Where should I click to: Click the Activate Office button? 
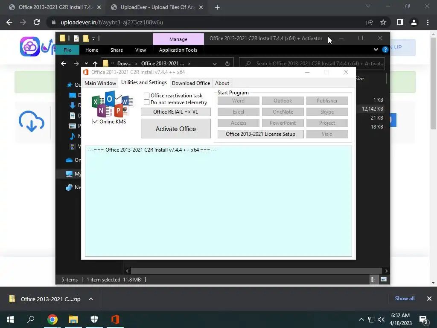point(175,129)
